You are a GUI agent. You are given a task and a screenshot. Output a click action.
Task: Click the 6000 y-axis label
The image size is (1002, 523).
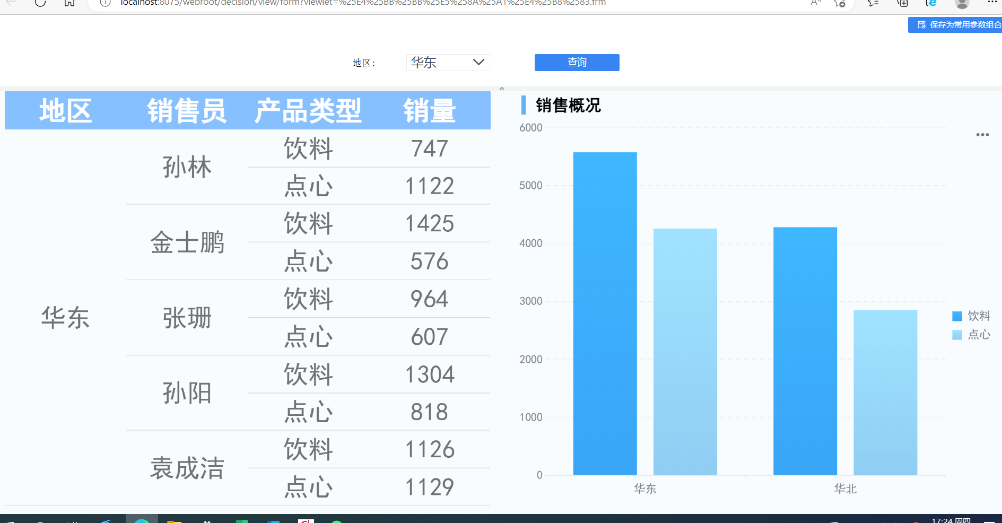click(x=531, y=128)
